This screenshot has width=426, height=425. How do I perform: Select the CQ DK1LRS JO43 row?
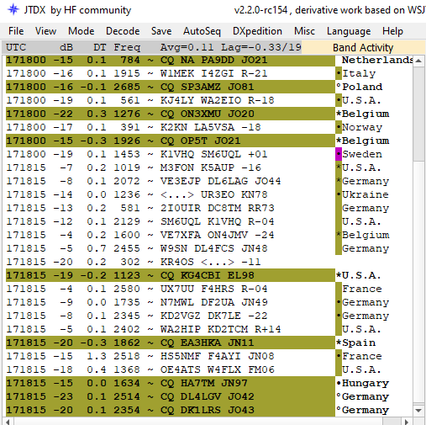coord(171,410)
